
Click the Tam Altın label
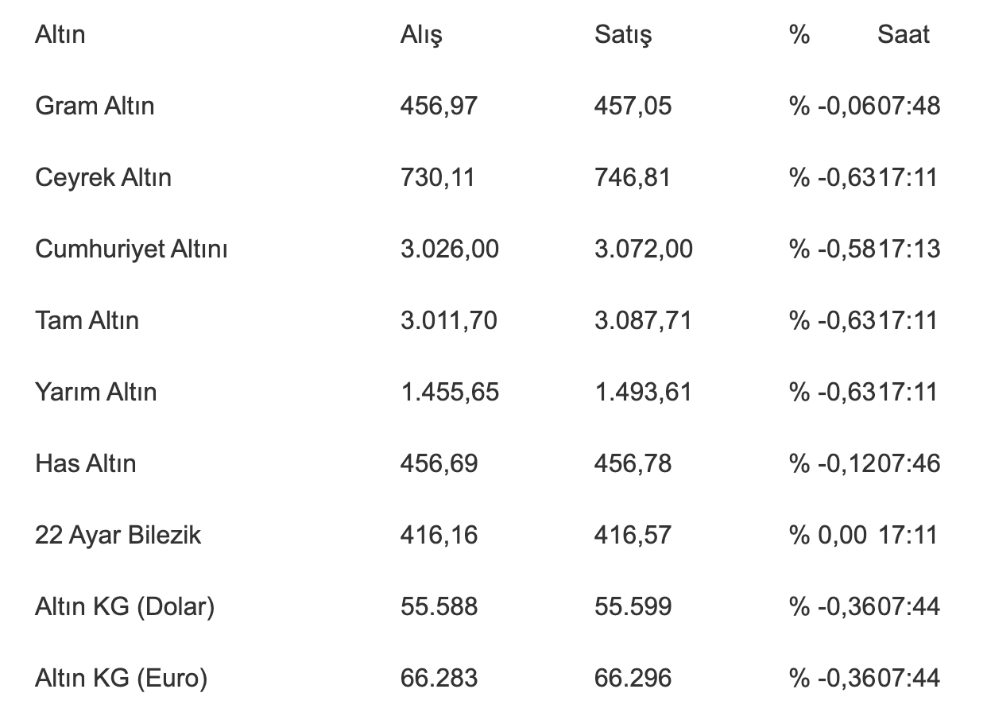87,320
